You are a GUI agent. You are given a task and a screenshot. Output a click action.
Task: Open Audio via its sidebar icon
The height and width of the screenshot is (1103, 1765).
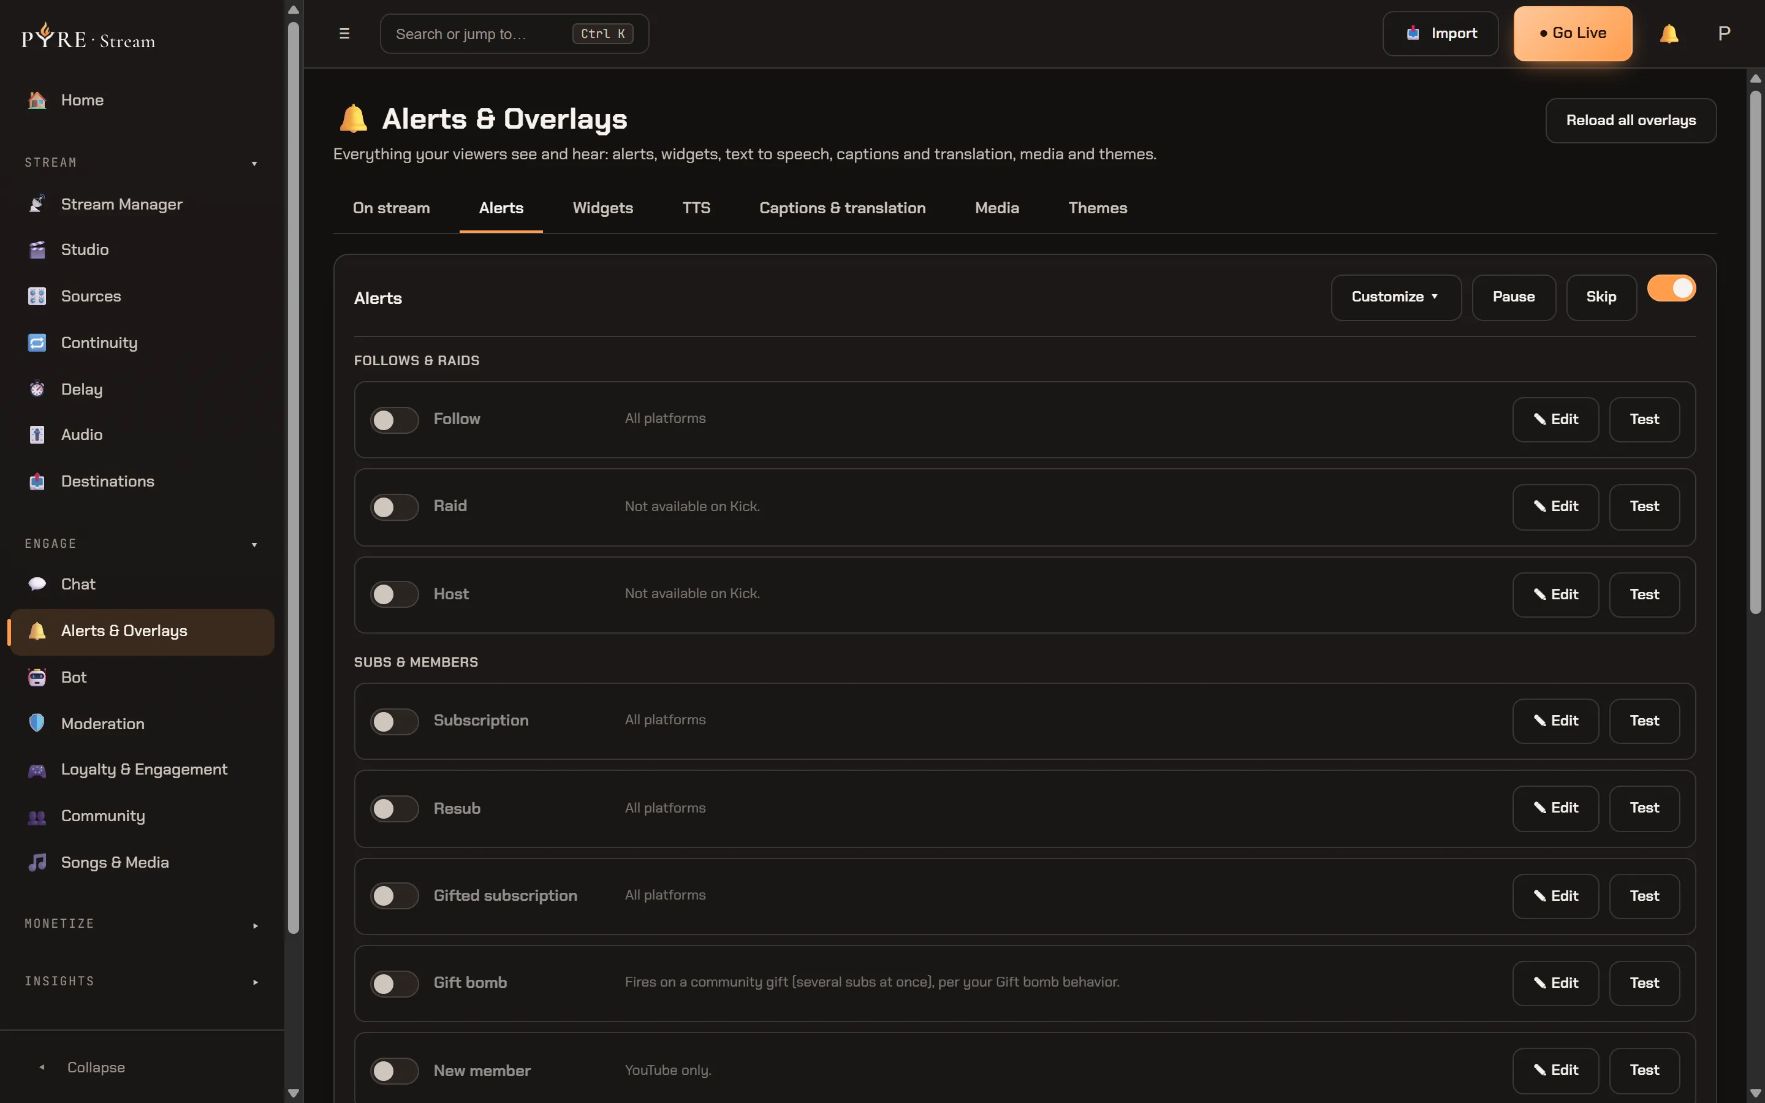[x=37, y=435]
